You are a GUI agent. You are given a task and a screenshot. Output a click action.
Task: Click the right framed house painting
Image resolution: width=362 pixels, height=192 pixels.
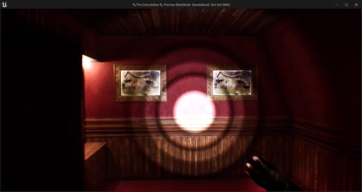coord(232,82)
